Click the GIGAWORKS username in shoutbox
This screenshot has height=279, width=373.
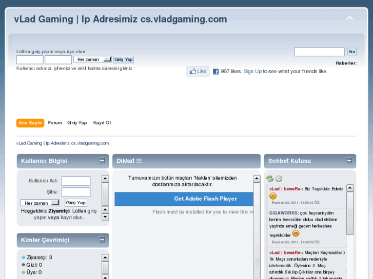[283, 213]
